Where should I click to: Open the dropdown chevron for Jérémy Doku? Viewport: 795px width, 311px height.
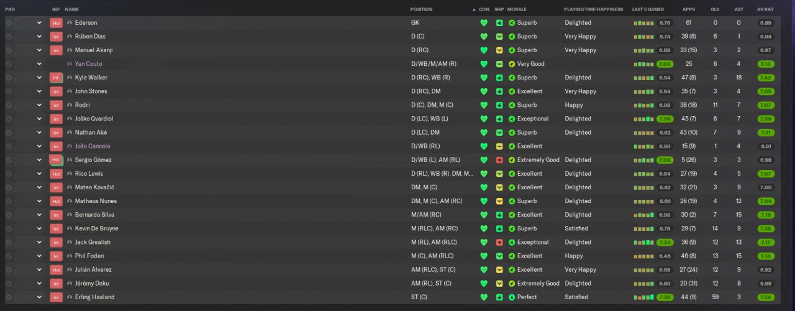[39, 284]
